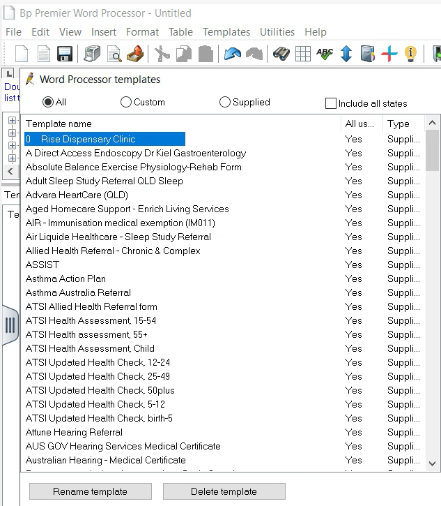Expand the third tree node plus box
The width and height of the screenshot is (441, 506).
[x=12, y=146]
